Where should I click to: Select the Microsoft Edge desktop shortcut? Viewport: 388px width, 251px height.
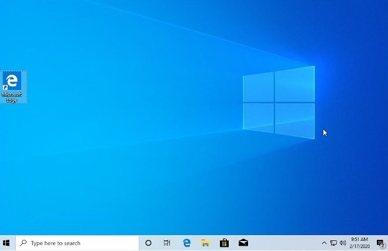coord(13,87)
